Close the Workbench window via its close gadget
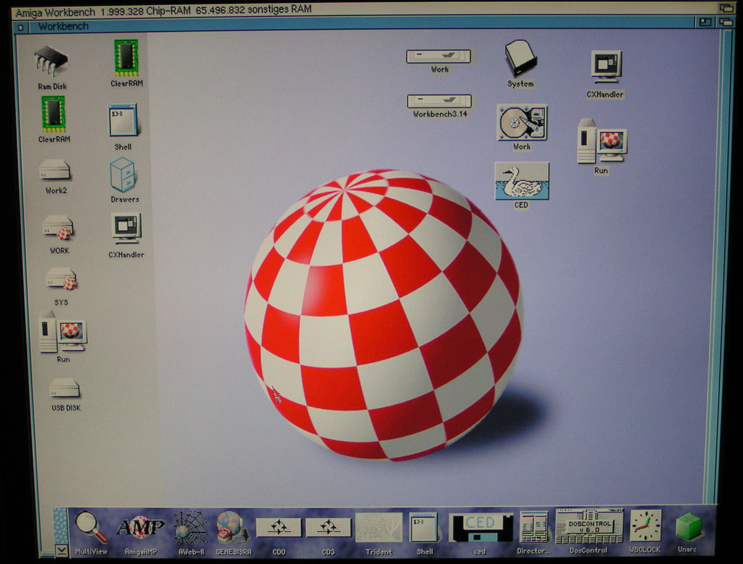This screenshot has height=564, width=743. [21, 27]
